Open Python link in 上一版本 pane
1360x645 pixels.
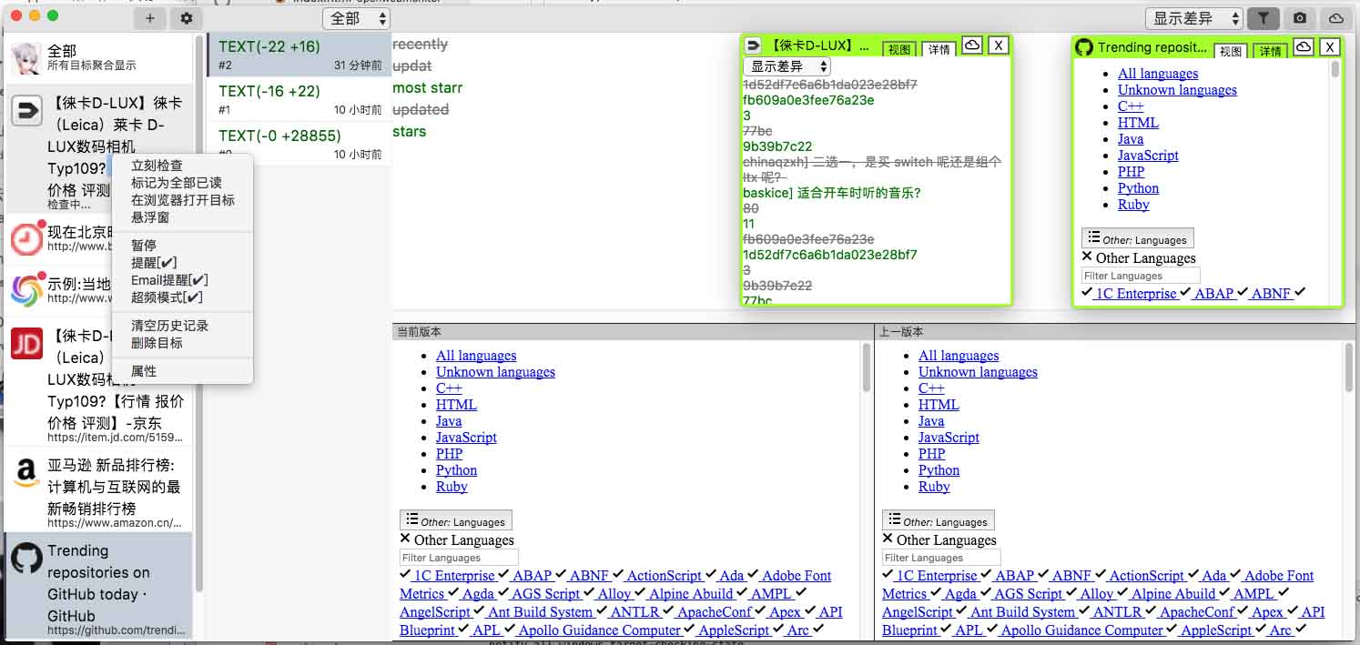pos(939,470)
